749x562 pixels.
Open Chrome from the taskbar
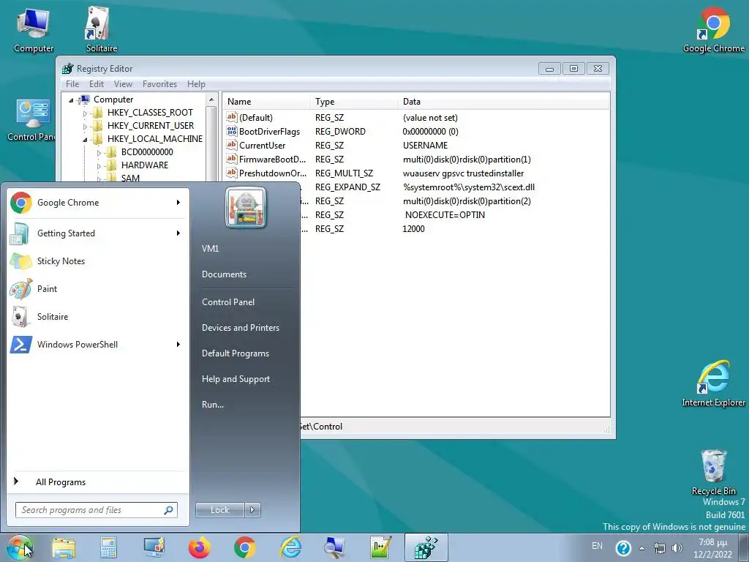click(244, 547)
